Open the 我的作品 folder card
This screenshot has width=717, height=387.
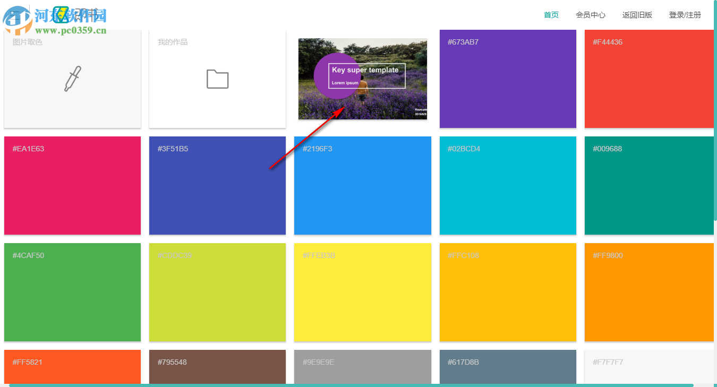(217, 79)
